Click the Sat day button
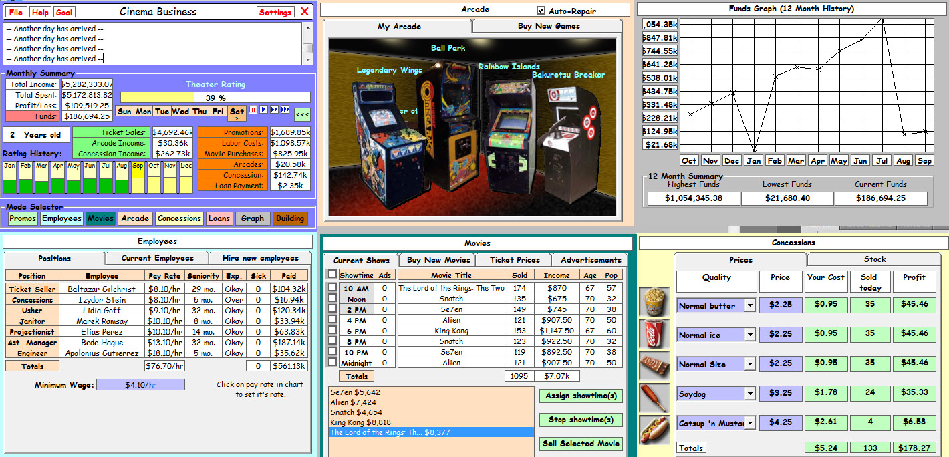Screen dimensions: 949x457 point(237,114)
